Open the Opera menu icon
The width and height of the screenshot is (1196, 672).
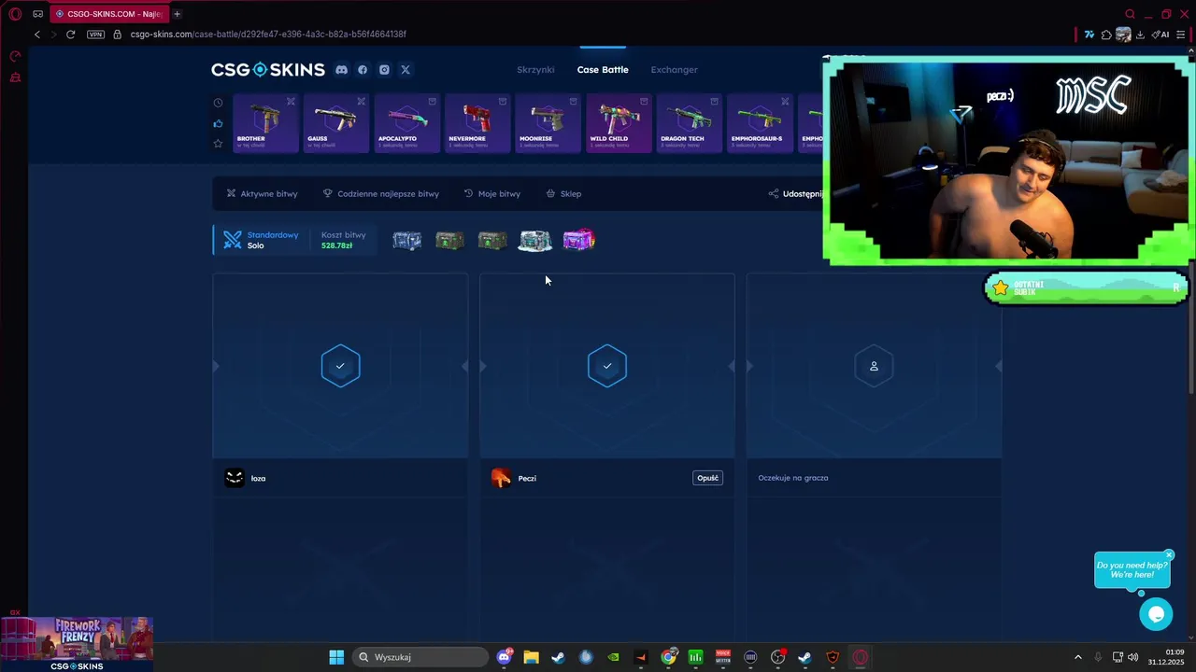click(x=15, y=14)
